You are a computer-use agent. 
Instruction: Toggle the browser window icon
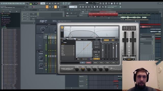[92, 7]
